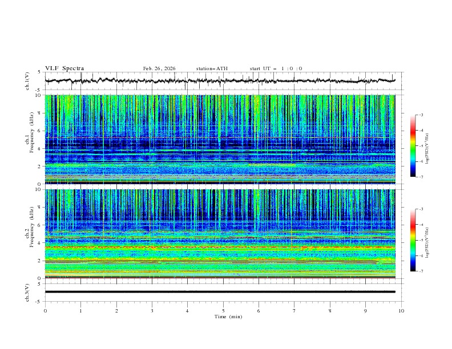The width and height of the screenshot is (452, 349).
Task: Click the "VLF Spectra" plot title
Action: [64, 68]
